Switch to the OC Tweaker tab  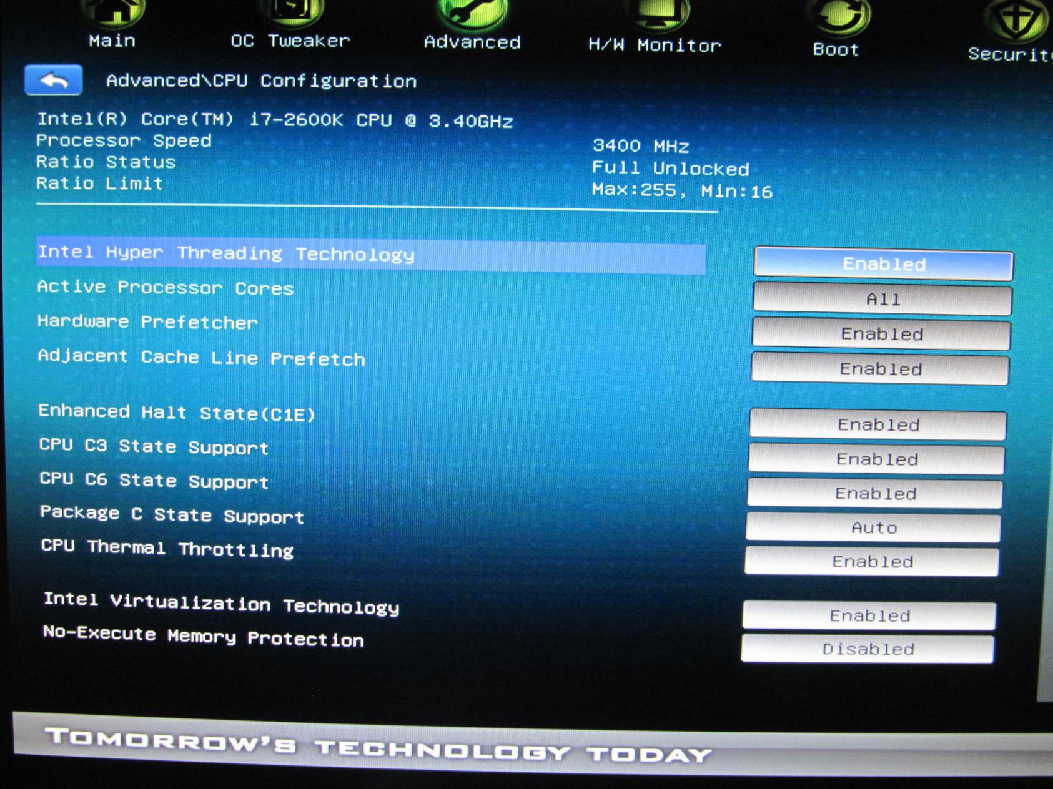click(290, 41)
